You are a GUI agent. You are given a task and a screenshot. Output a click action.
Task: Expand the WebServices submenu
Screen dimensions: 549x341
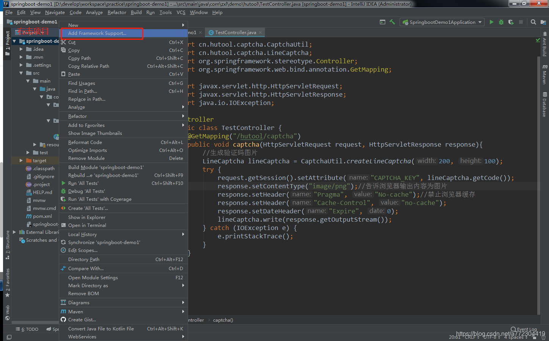123,337
